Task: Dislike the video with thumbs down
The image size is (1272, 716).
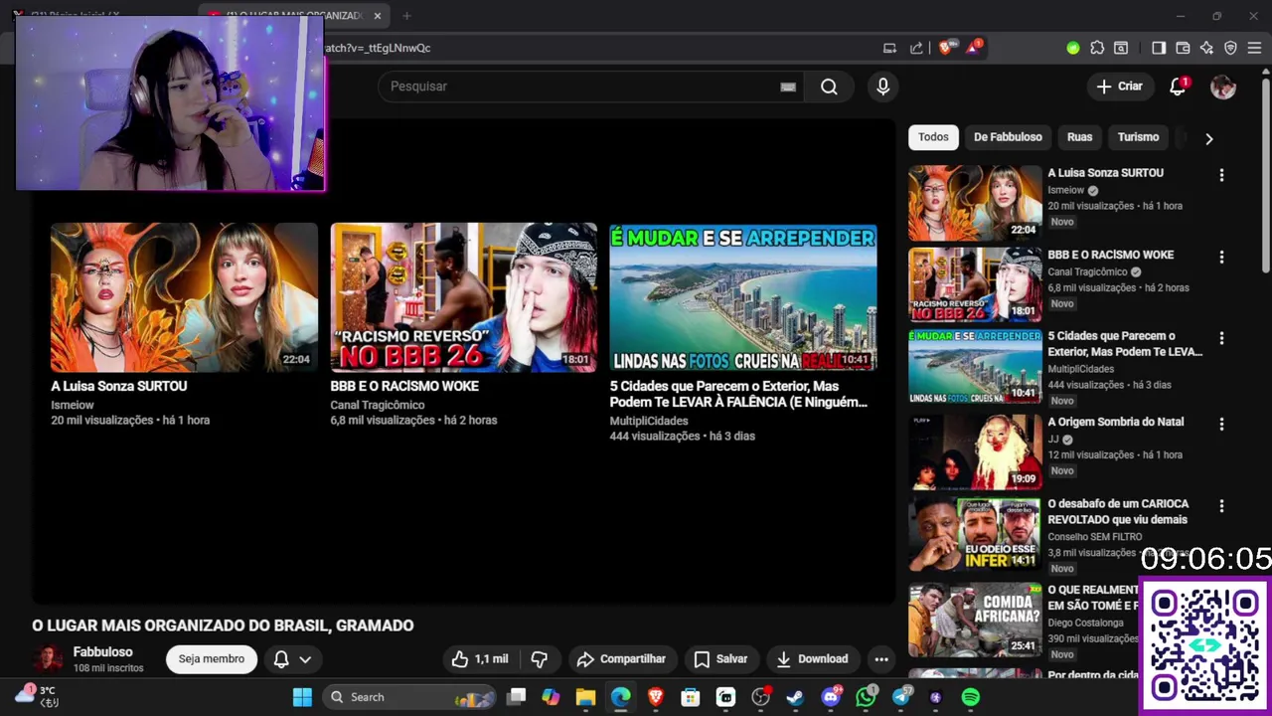Action: (x=540, y=659)
